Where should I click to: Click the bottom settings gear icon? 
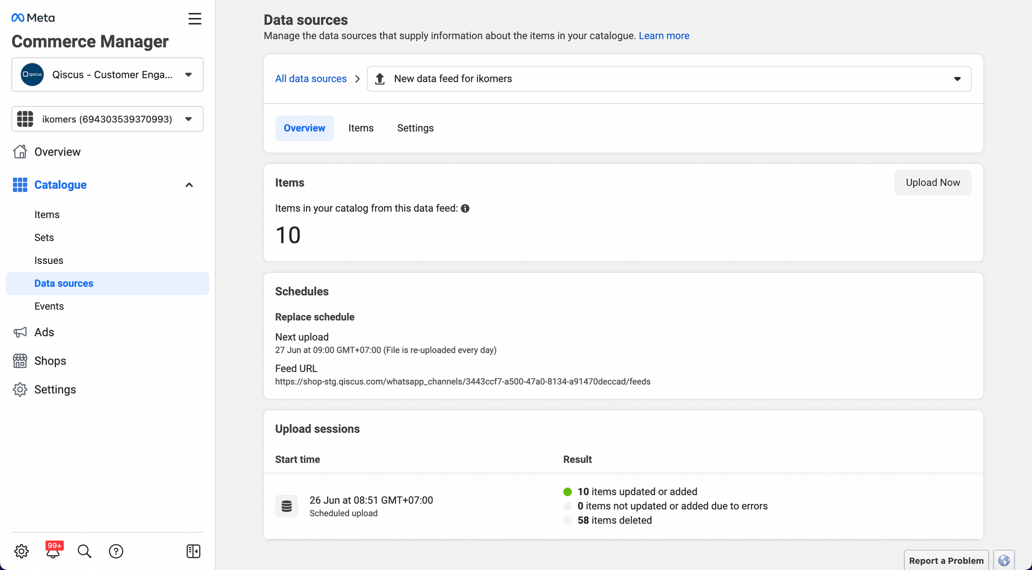point(21,551)
